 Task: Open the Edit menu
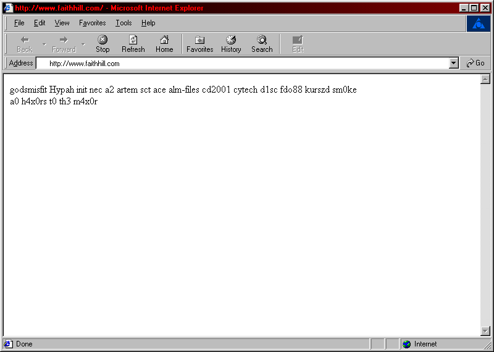pos(40,23)
